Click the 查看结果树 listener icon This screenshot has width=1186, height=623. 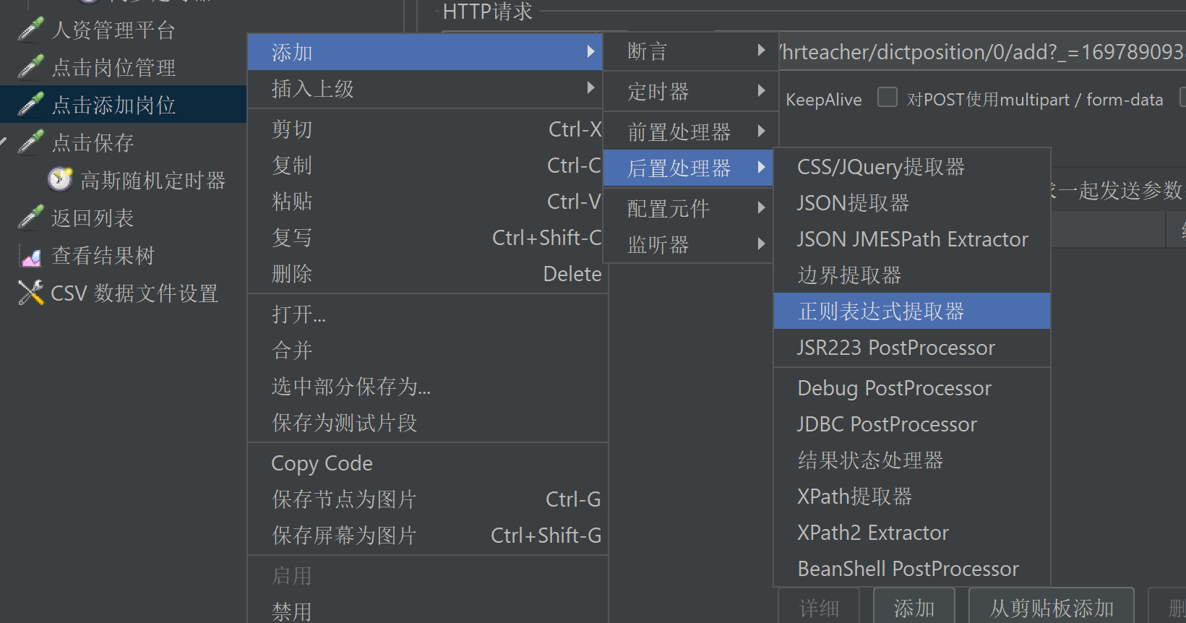pyautogui.click(x=31, y=257)
